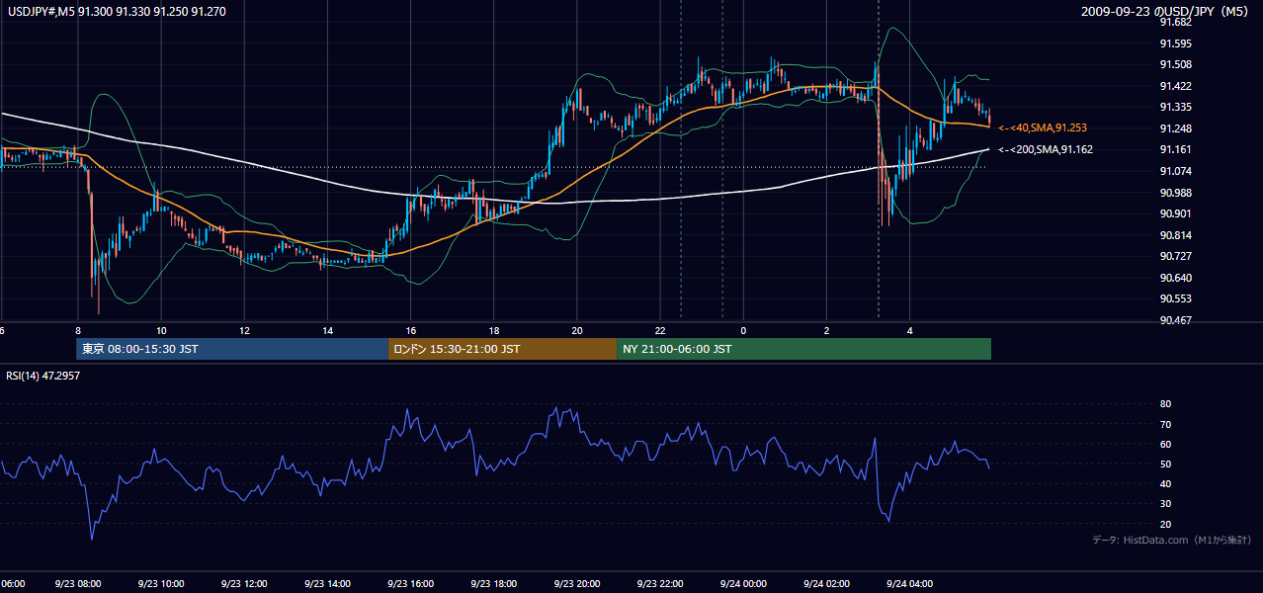Click the 2009-09-23 USD/JPY (M5) chart title

(x=1167, y=11)
